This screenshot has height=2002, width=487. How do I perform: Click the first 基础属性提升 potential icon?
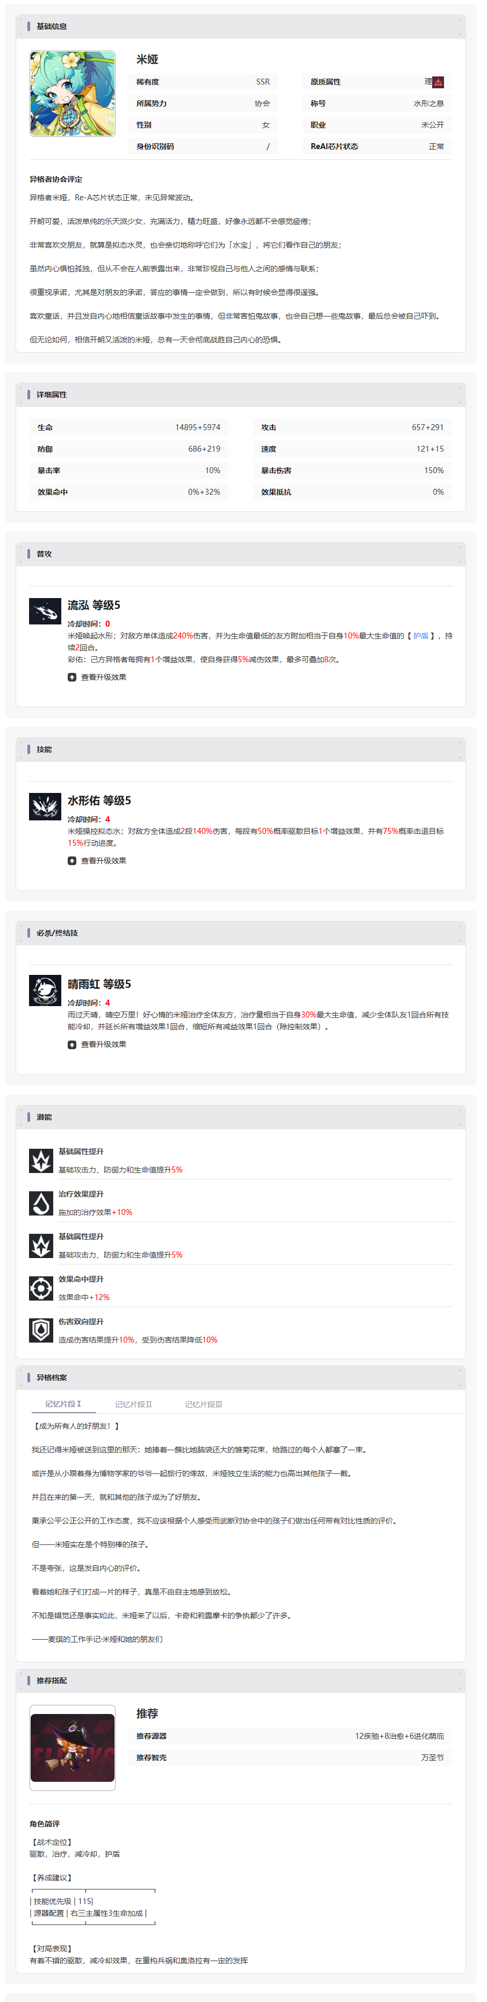coord(40,1160)
